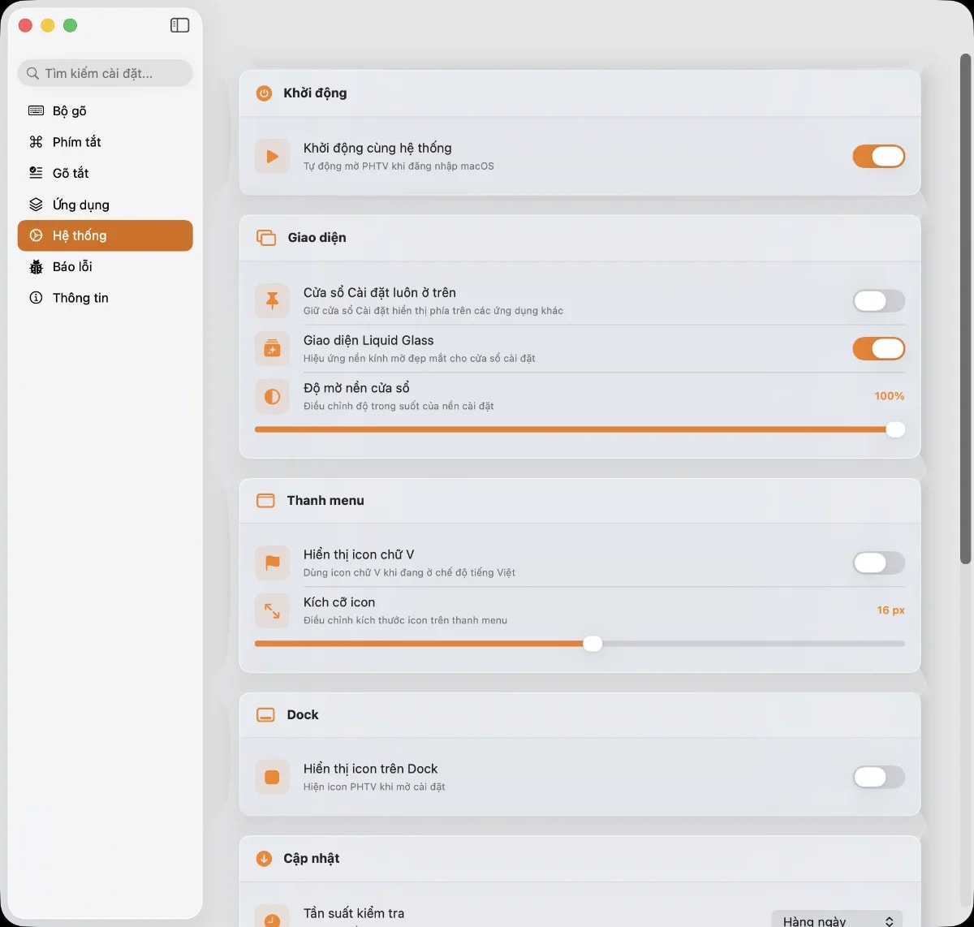974x927 pixels.
Task: Turn off Giao diện Liquid Glass switch
Action: point(878,349)
